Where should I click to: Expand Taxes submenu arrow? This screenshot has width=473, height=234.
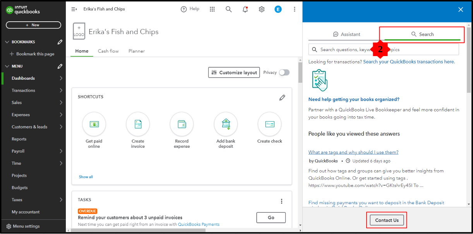click(61, 200)
